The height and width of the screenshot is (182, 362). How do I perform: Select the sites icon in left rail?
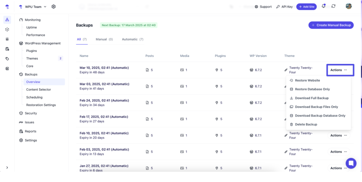point(7,20)
